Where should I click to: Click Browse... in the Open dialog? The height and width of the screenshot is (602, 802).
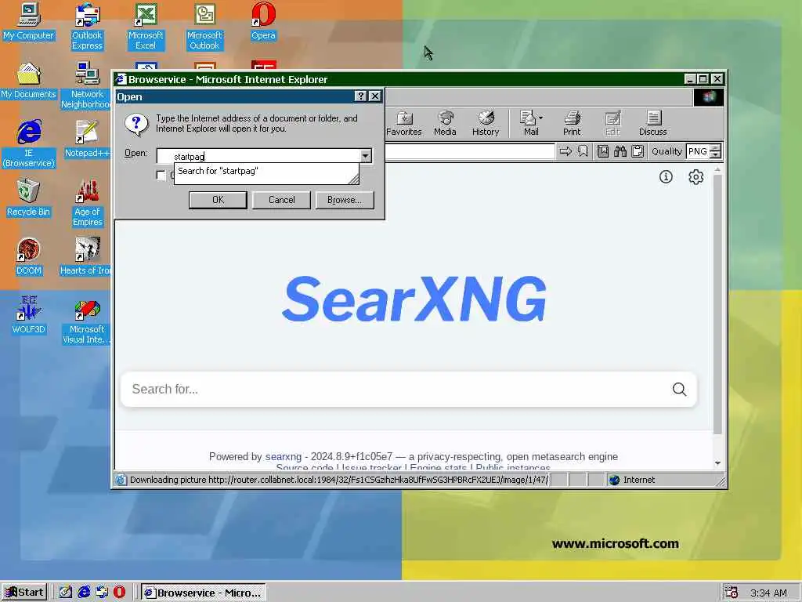(x=345, y=200)
